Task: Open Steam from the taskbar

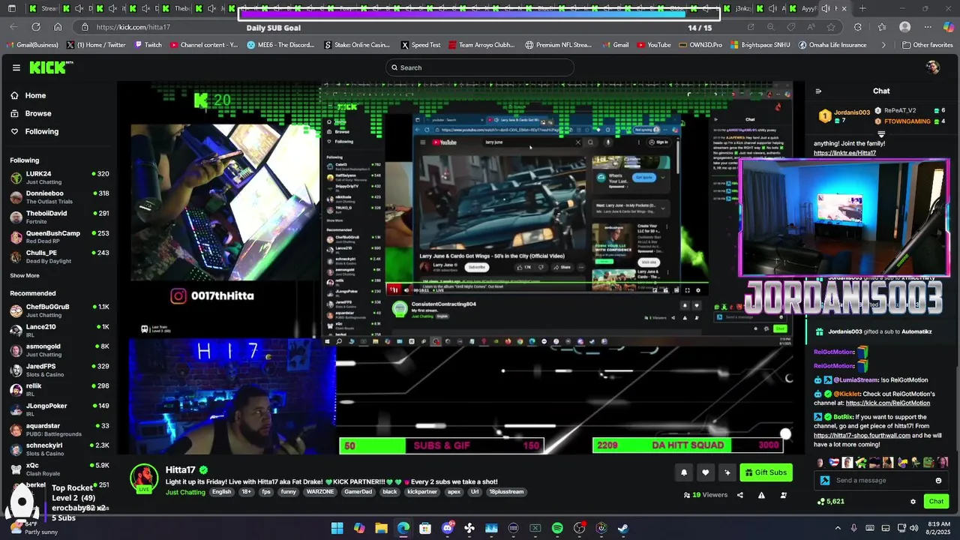Action: 623,528
